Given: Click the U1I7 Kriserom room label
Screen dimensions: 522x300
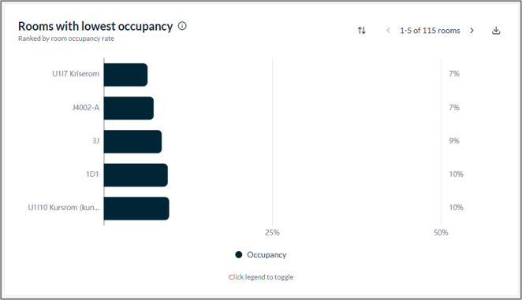Looking at the screenshot, I should tap(76, 74).
